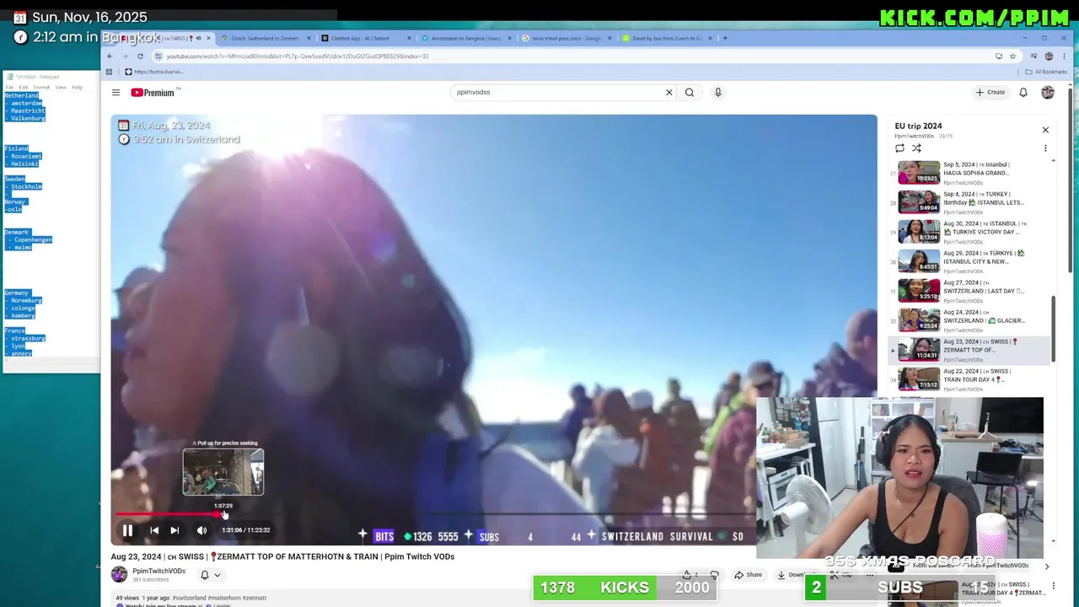This screenshot has height=607, width=1079.
Task: Play Sep 4, 2024 Turkey birthday video
Action: tap(969, 202)
